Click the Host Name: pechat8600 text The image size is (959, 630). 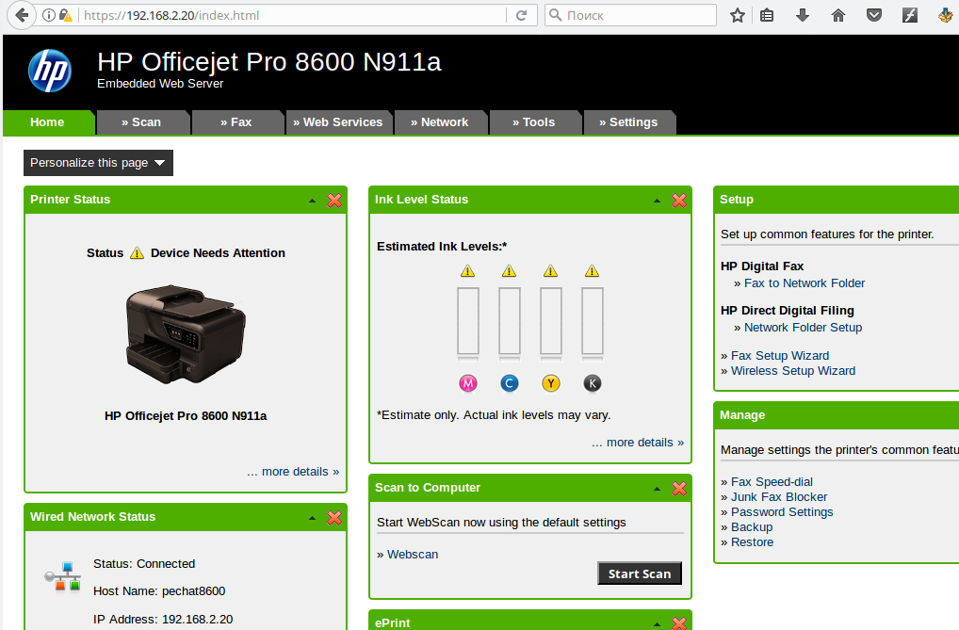click(x=159, y=590)
